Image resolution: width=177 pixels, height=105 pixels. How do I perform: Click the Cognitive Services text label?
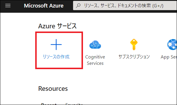coord(95,60)
